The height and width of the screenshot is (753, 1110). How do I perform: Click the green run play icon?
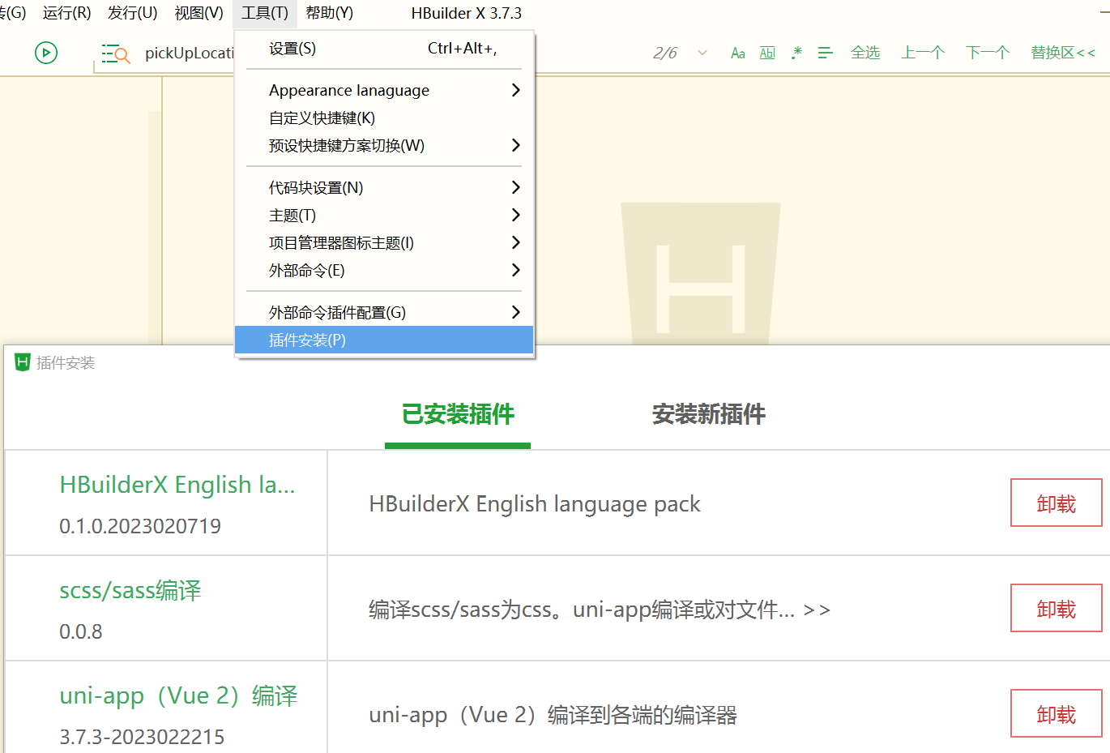[x=46, y=53]
